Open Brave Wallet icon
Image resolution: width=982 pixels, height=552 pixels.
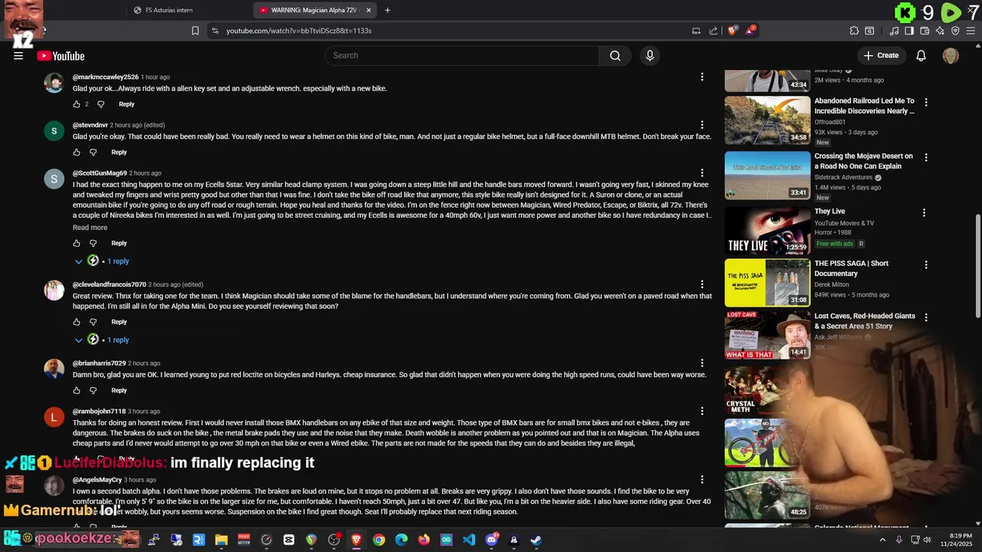pos(924,31)
